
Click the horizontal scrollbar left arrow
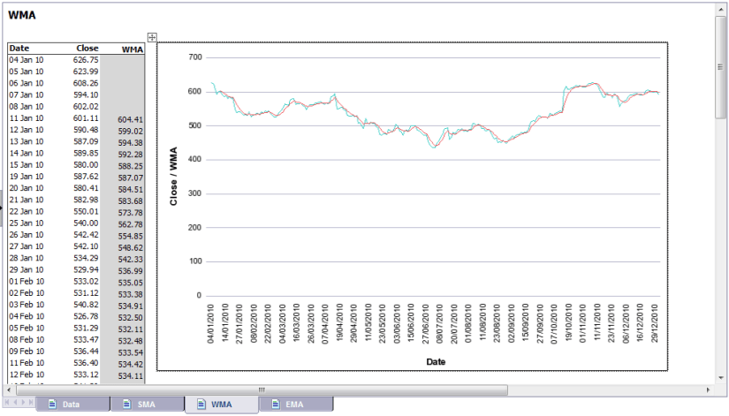[x=9, y=390]
